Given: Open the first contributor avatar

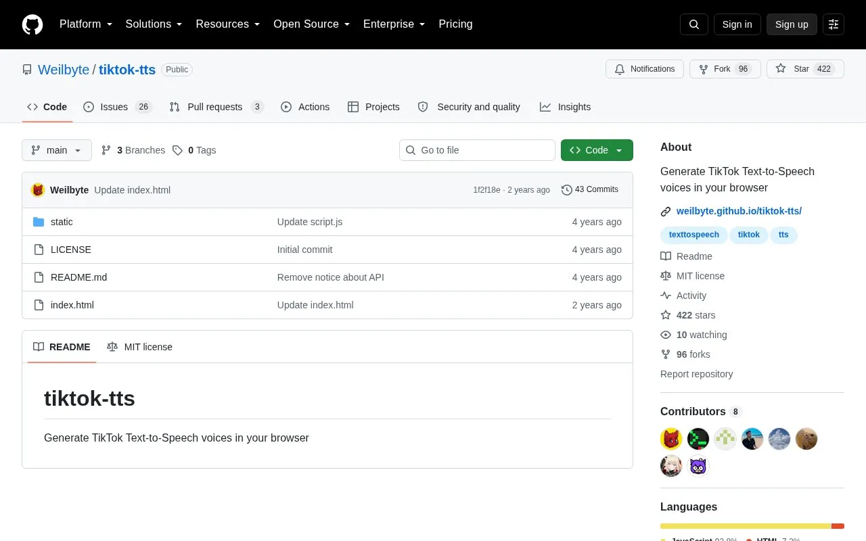Looking at the screenshot, I should coord(671,439).
